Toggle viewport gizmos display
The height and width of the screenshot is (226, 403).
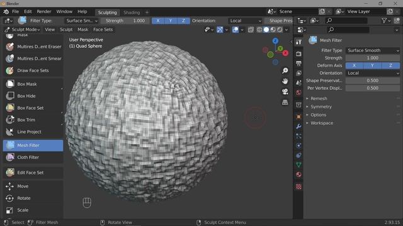click(220, 30)
